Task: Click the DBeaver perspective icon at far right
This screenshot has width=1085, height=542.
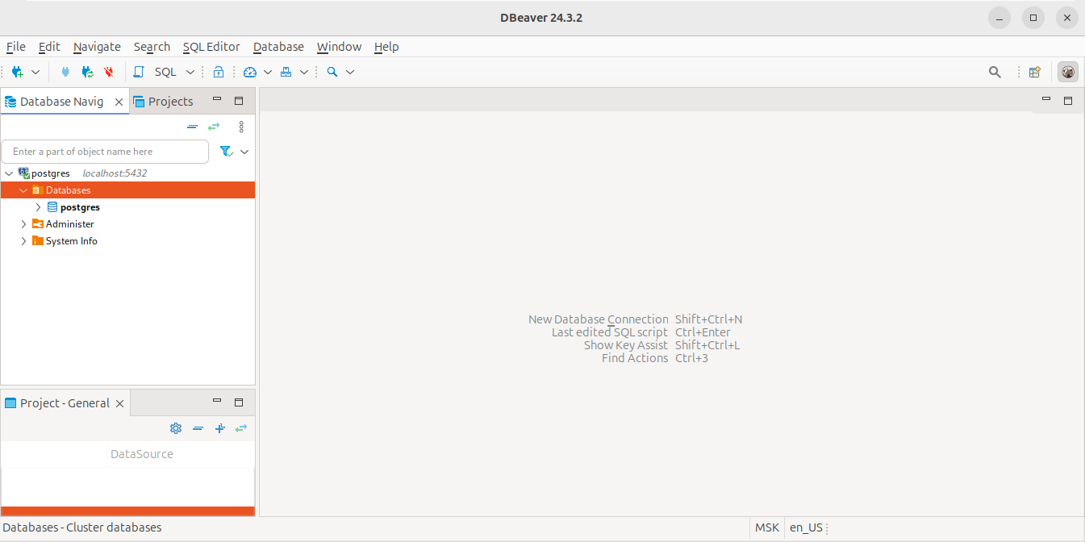Action: 1068,72
